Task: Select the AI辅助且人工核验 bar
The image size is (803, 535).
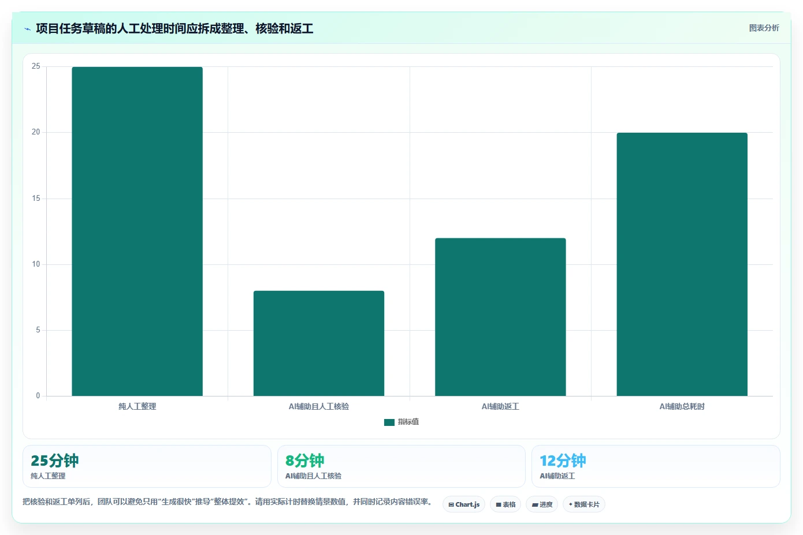Action: coord(319,343)
